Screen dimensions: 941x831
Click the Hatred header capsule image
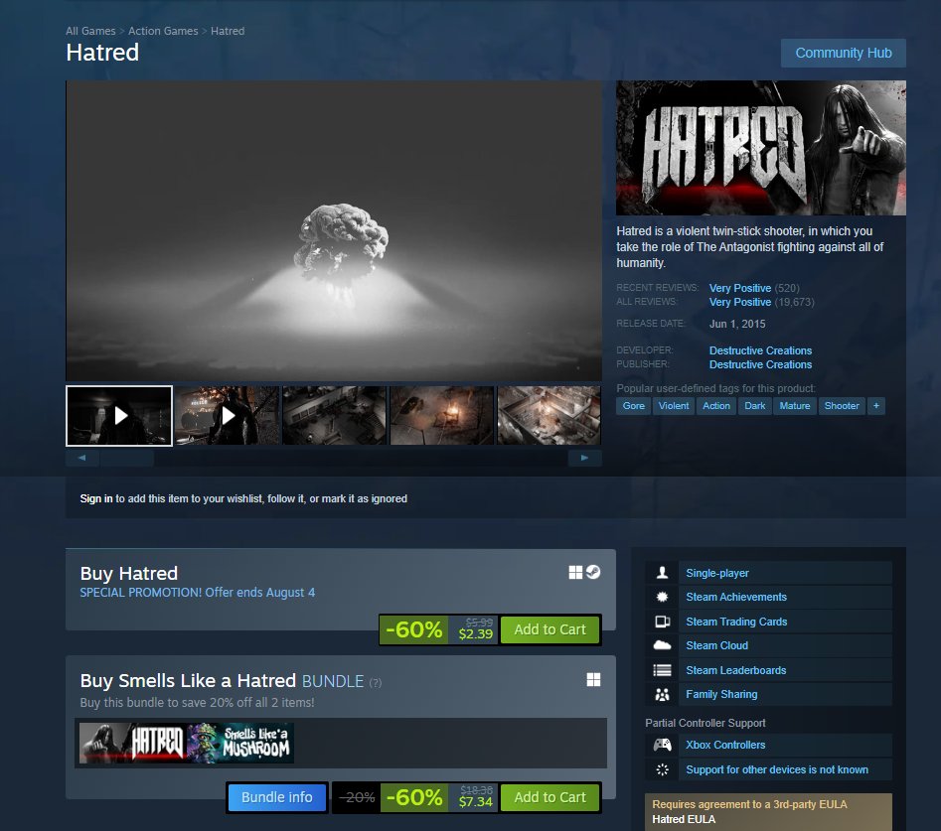tap(761, 148)
